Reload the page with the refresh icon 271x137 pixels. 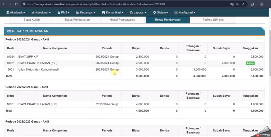tap(16, 4)
